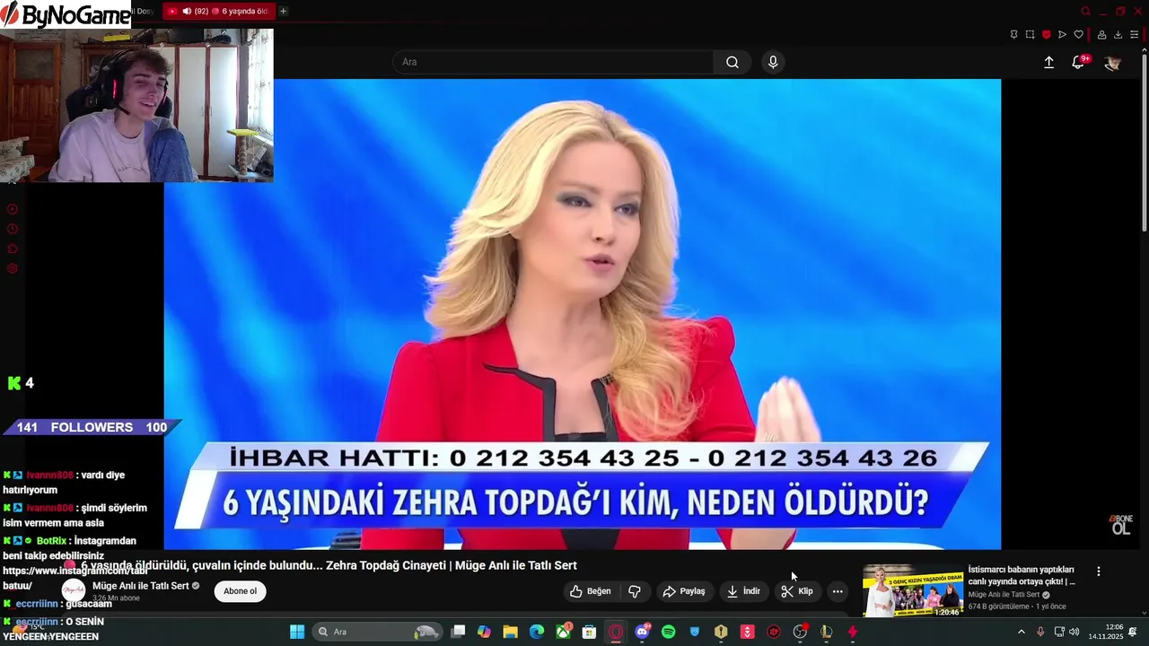Viewport: 1149px width, 646px height.
Task: Open clock and date 12:06 panel
Action: tap(1106, 632)
